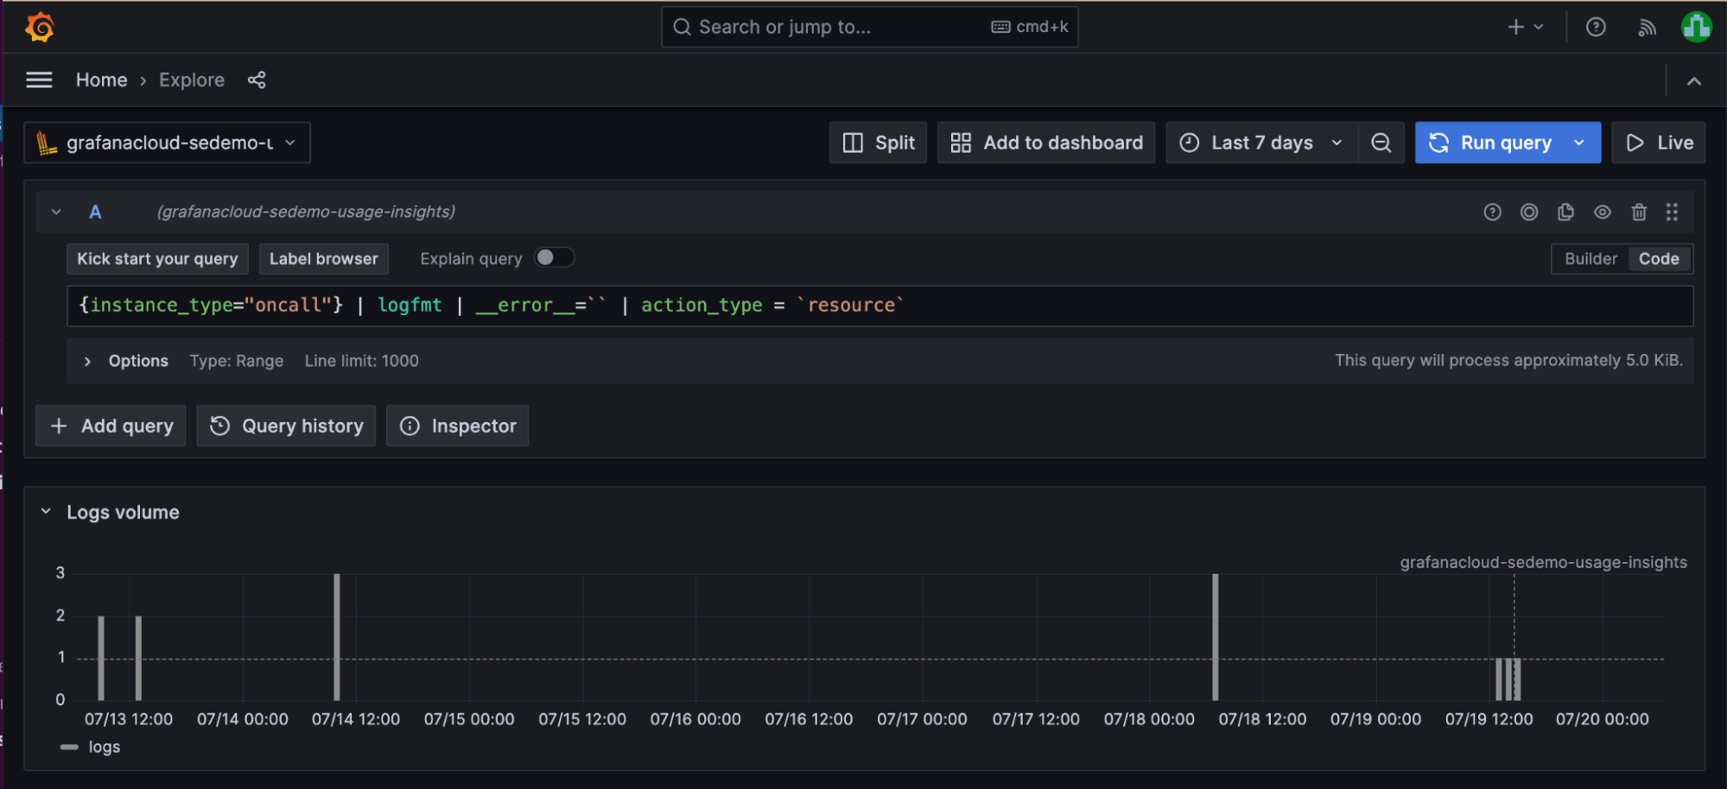This screenshot has height=789, width=1727.
Task: Collapse the Logs volume section
Action: pyautogui.click(x=46, y=511)
